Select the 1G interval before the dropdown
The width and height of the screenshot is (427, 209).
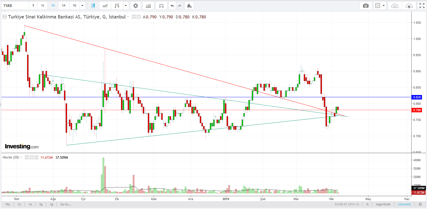coord(74,6)
